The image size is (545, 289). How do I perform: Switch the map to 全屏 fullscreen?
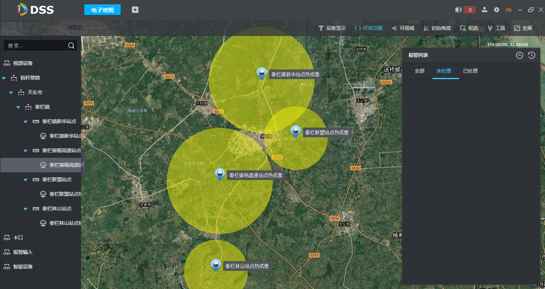523,28
